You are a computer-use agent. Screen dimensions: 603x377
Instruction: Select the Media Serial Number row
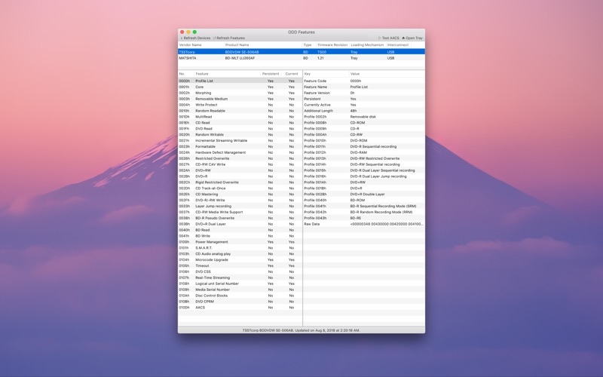click(240, 290)
